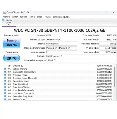Click the Interfaz NVM Express field

pos(61,44)
